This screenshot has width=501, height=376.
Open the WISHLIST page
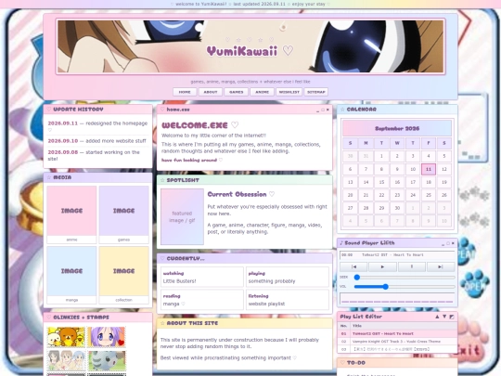click(289, 92)
